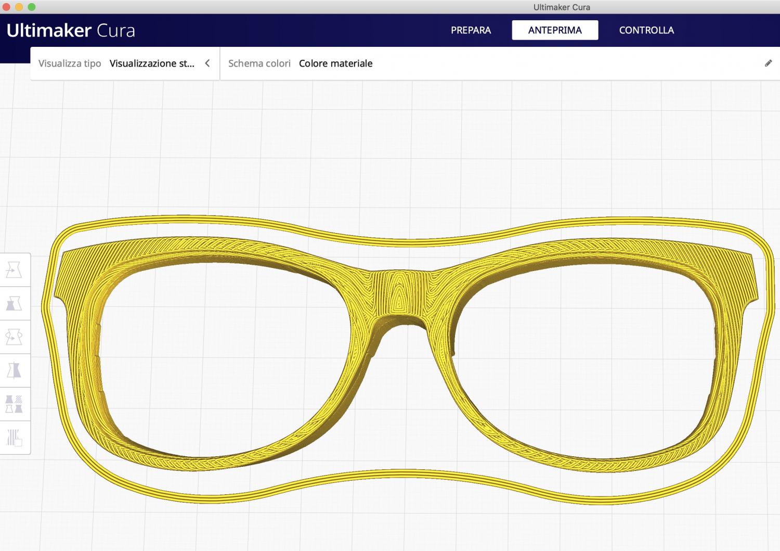Click the Ultimaker Cura logo
The width and height of the screenshot is (780, 551).
pyautogui.click(x=71, y=30)
